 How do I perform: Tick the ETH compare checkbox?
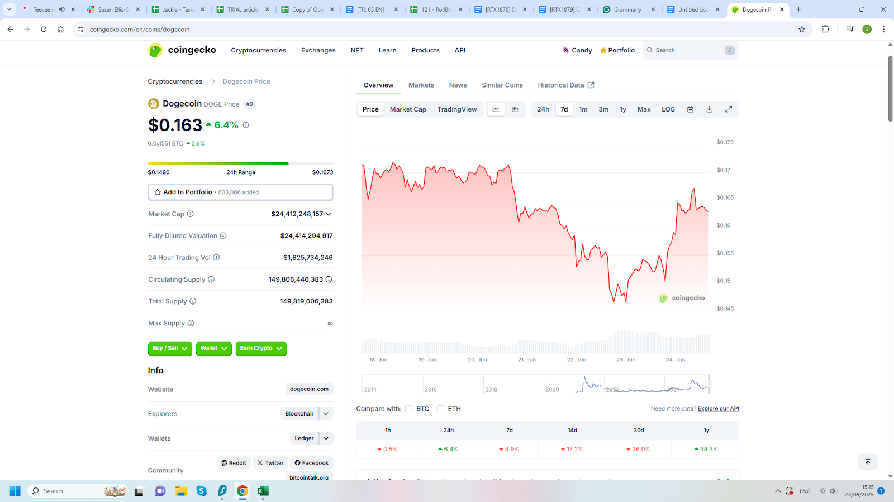coord(440,409)
